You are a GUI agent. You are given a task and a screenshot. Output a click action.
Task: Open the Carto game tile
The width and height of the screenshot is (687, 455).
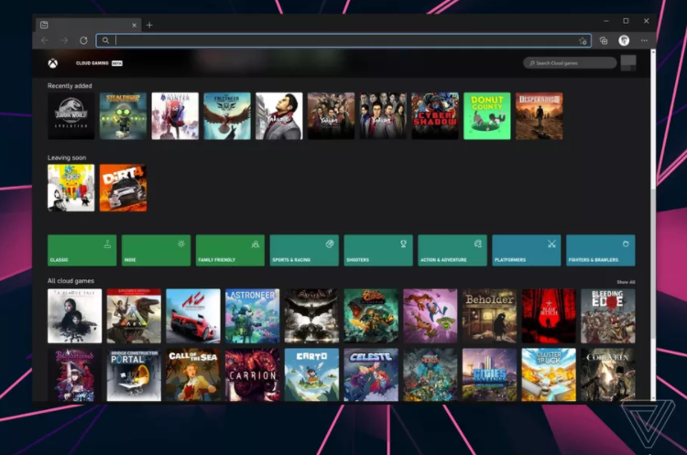[x=311, y=374]
